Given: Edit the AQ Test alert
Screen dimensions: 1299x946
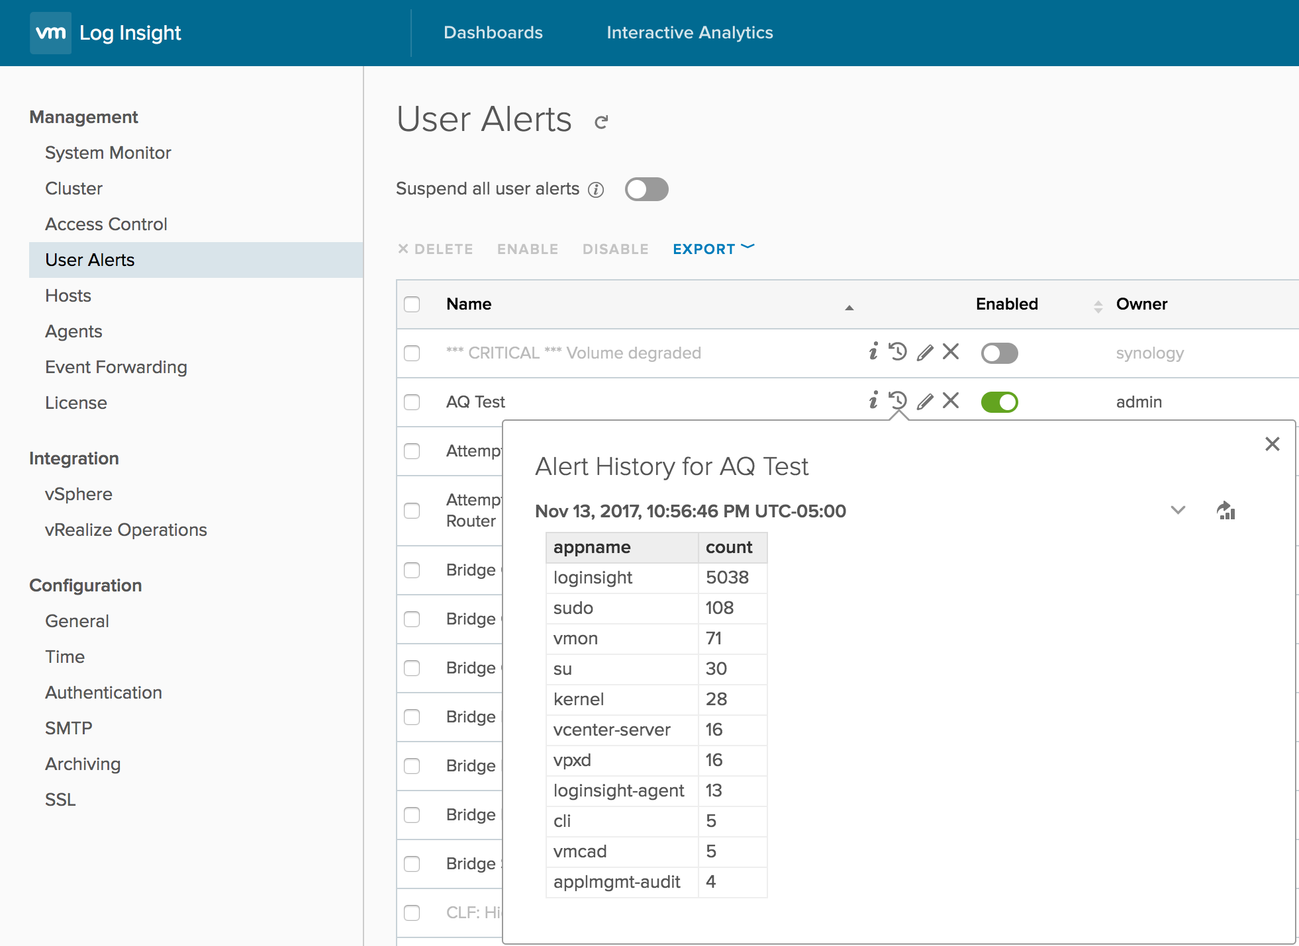Looking at the screenshot, I should 925,401.
